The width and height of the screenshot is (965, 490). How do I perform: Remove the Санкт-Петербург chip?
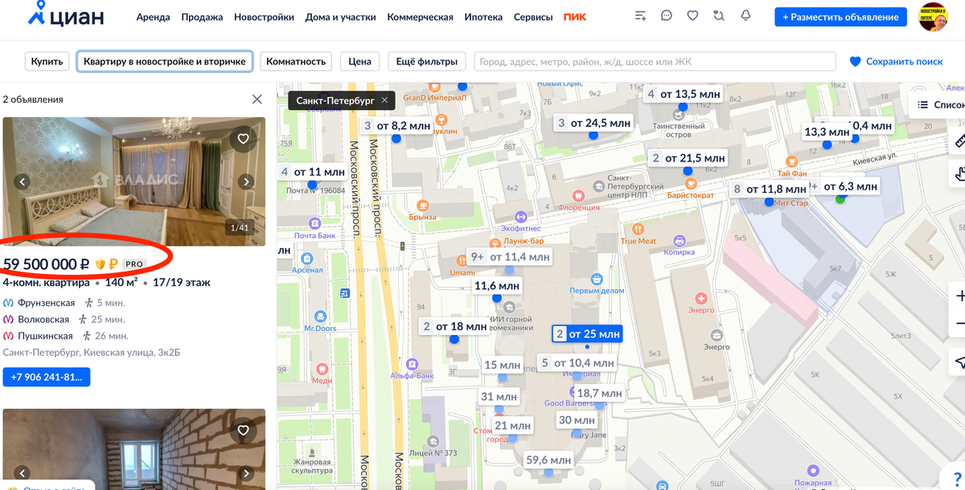(384, 100)
